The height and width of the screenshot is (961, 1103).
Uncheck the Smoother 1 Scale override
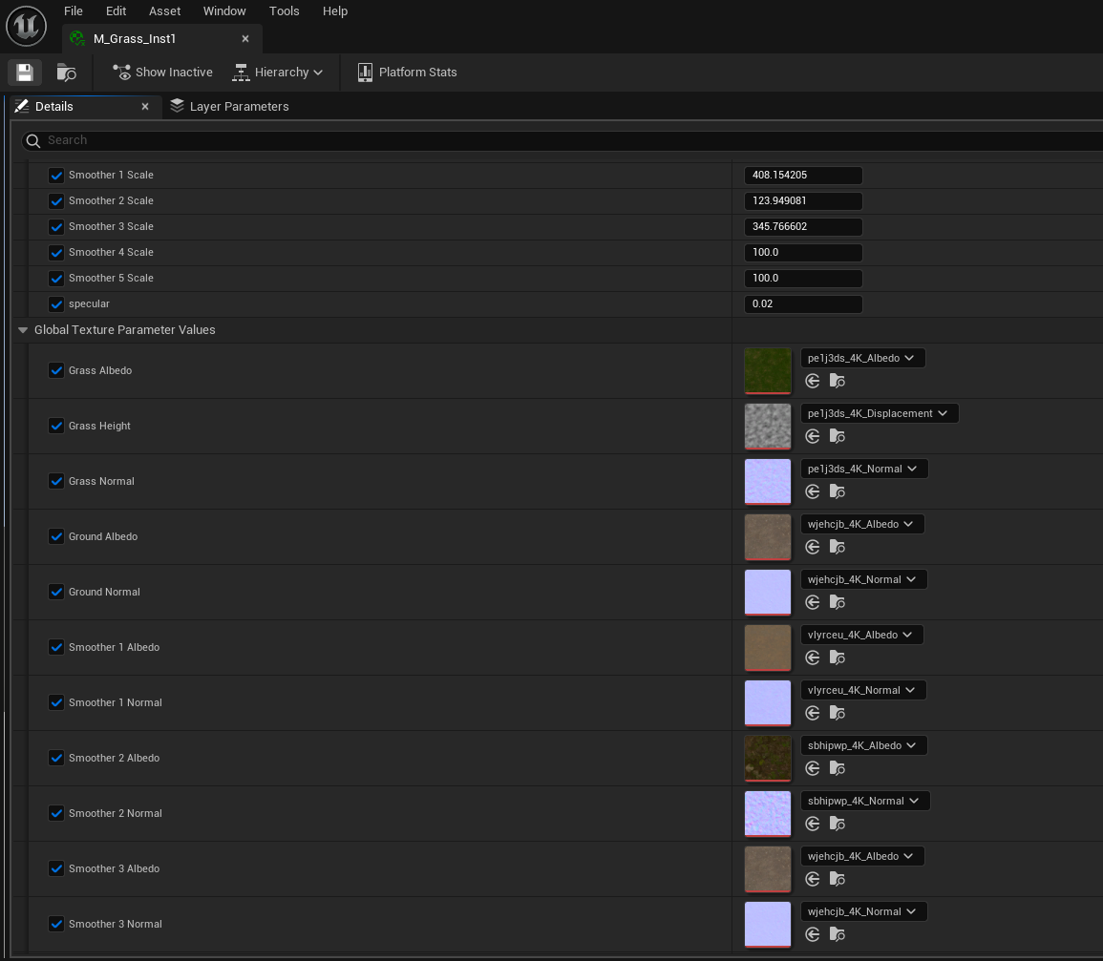coord(56,175)
